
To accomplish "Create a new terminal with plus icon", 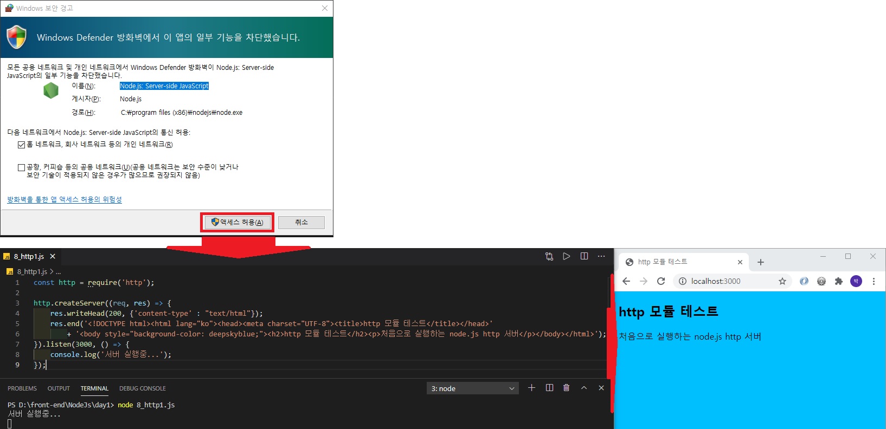I will pyautogui.click(x=532, y=388).
